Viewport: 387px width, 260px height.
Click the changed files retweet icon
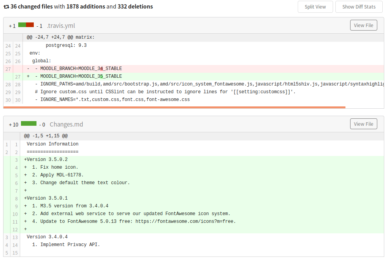pos(6,7)
